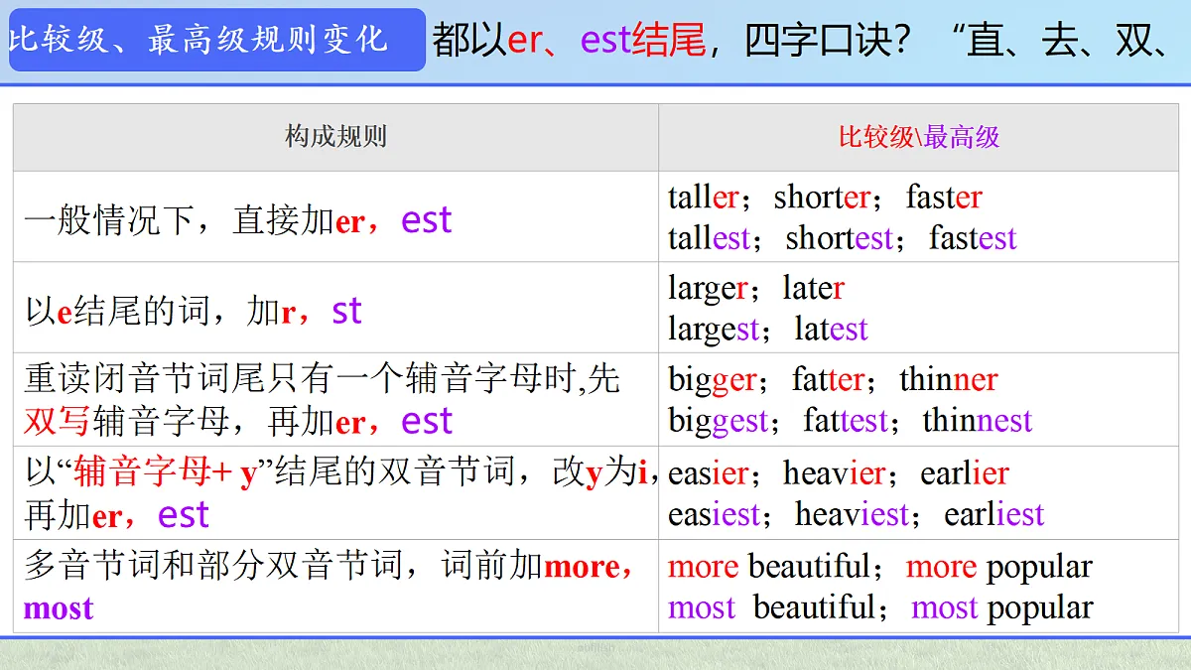This screenshot has height=670, width=1191.
Task: Click the column header 构成规则
Action: (x=335, y=137)
